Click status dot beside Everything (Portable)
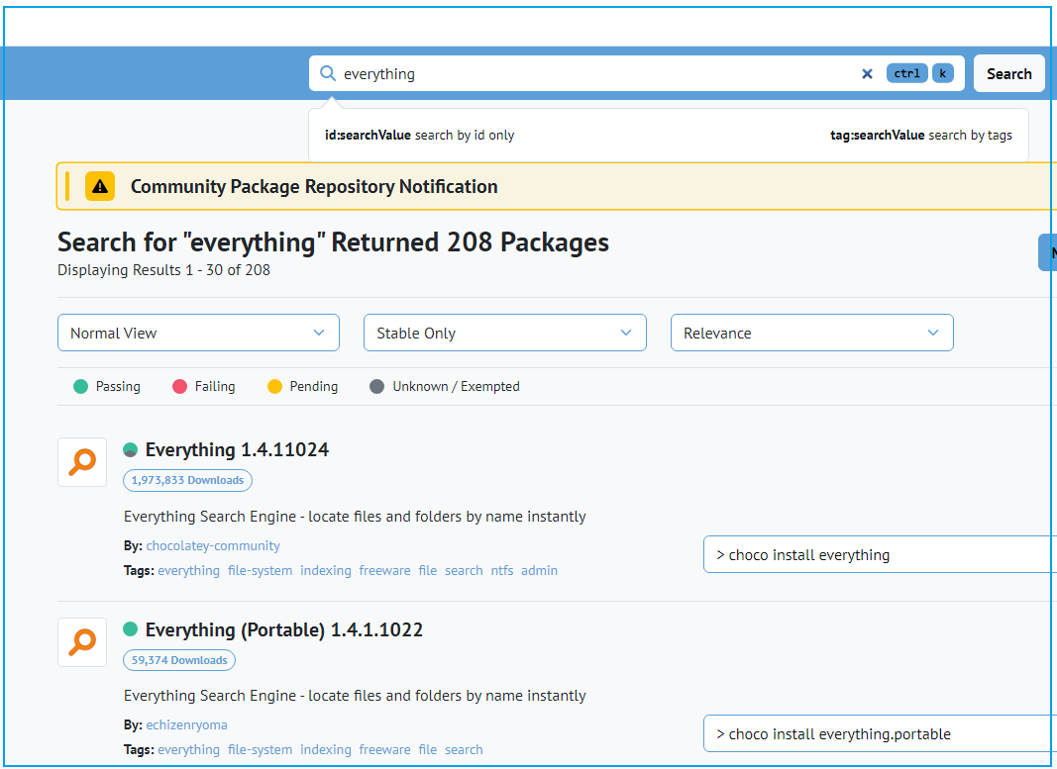The image size is (1057, 769). pos(131,629)
